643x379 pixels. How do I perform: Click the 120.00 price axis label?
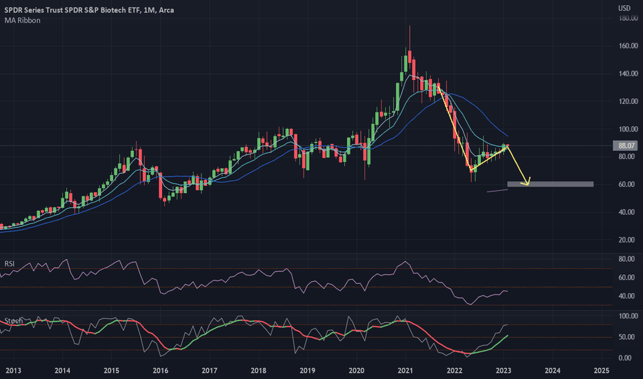pos(629,101)
